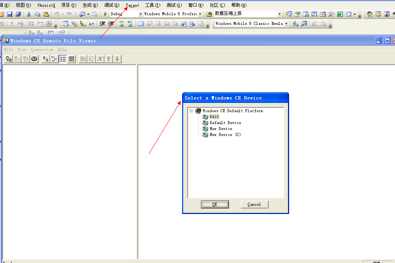Viewport: 395px width, 263px height.
Task: Select the New Device (2) entry
Action: click(225, 134)
